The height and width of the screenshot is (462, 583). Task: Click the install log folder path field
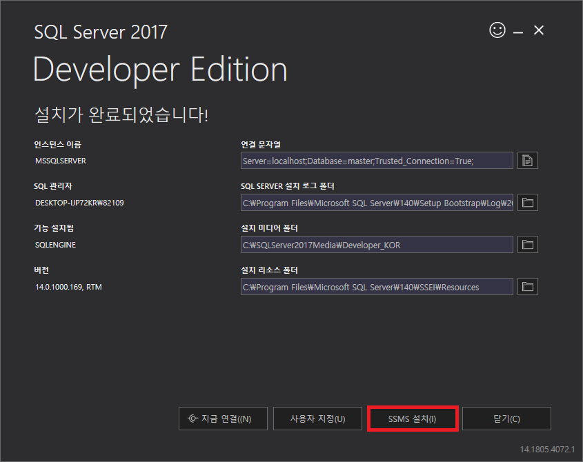pyautogui.click(x=377, y=203)
